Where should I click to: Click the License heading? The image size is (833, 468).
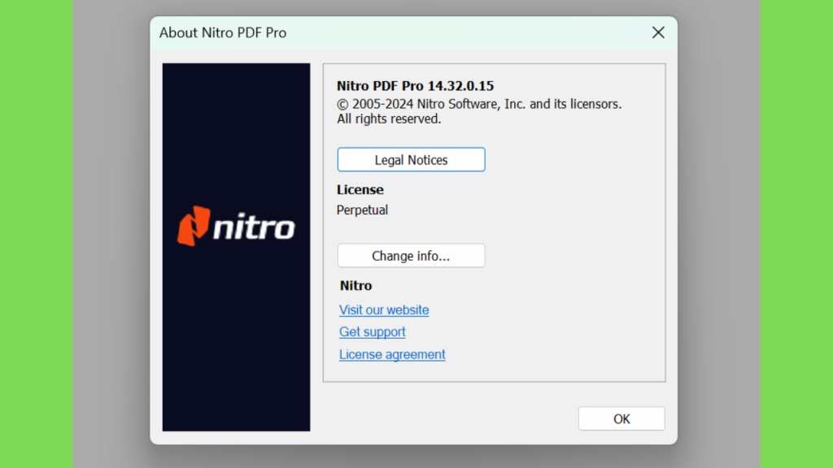(360, 189)
